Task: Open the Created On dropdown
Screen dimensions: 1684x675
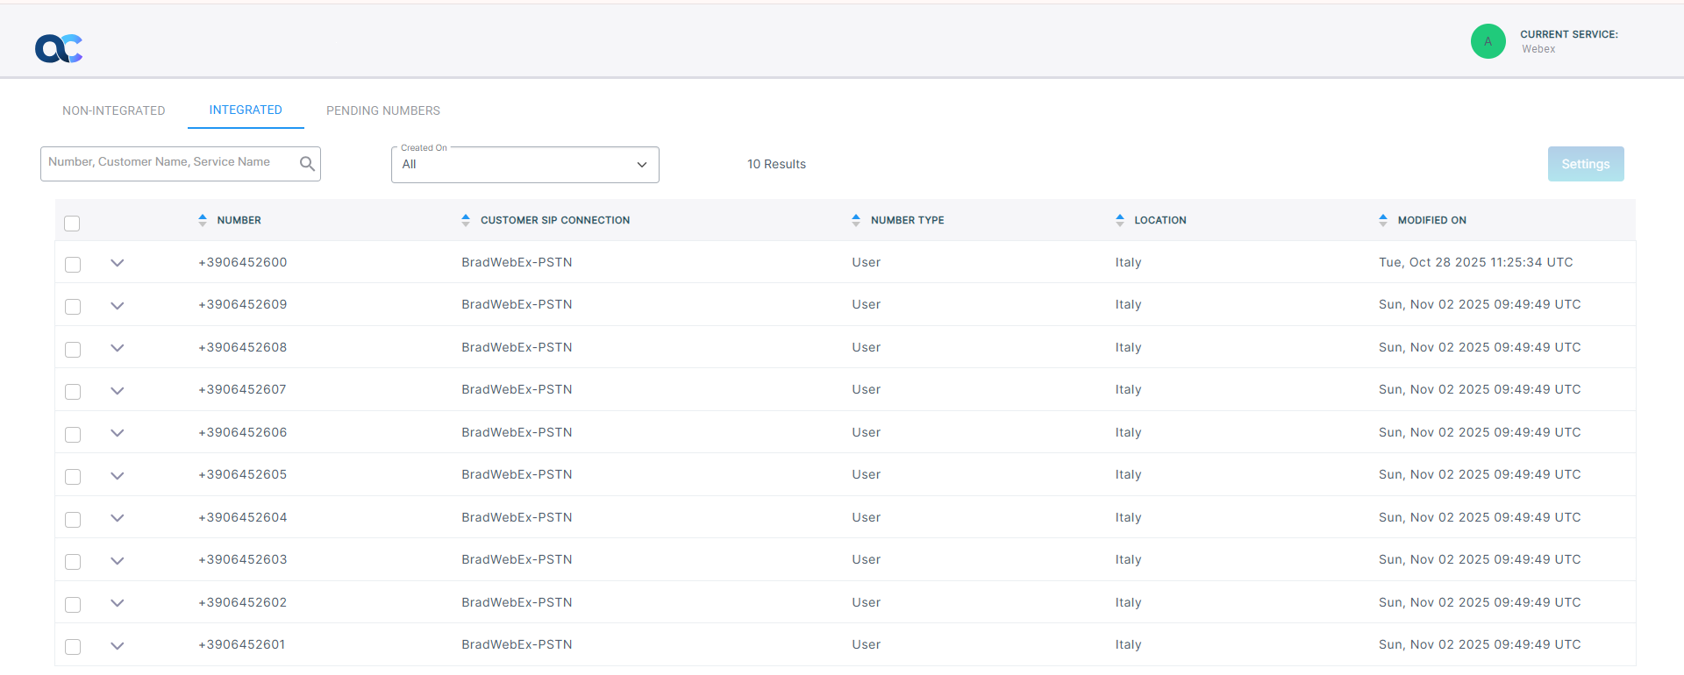Action: pyautogui.click(x=524, y=165)
